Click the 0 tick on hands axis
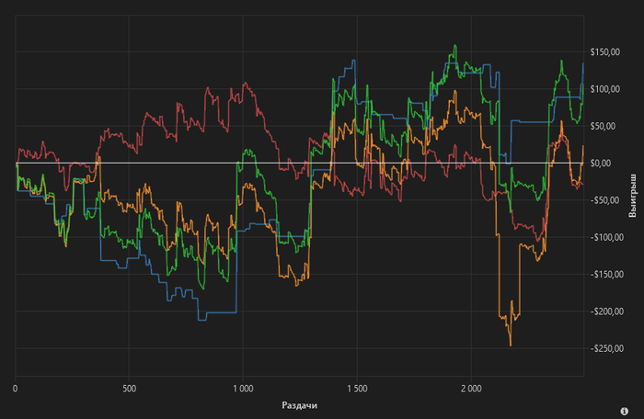 (16, 389)
